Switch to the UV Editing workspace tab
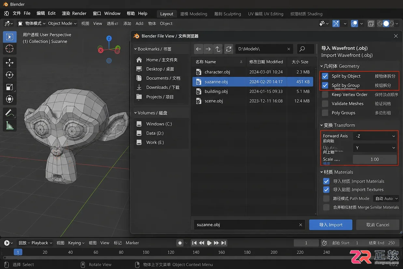 pyautogui.click(x=266, y=14)
